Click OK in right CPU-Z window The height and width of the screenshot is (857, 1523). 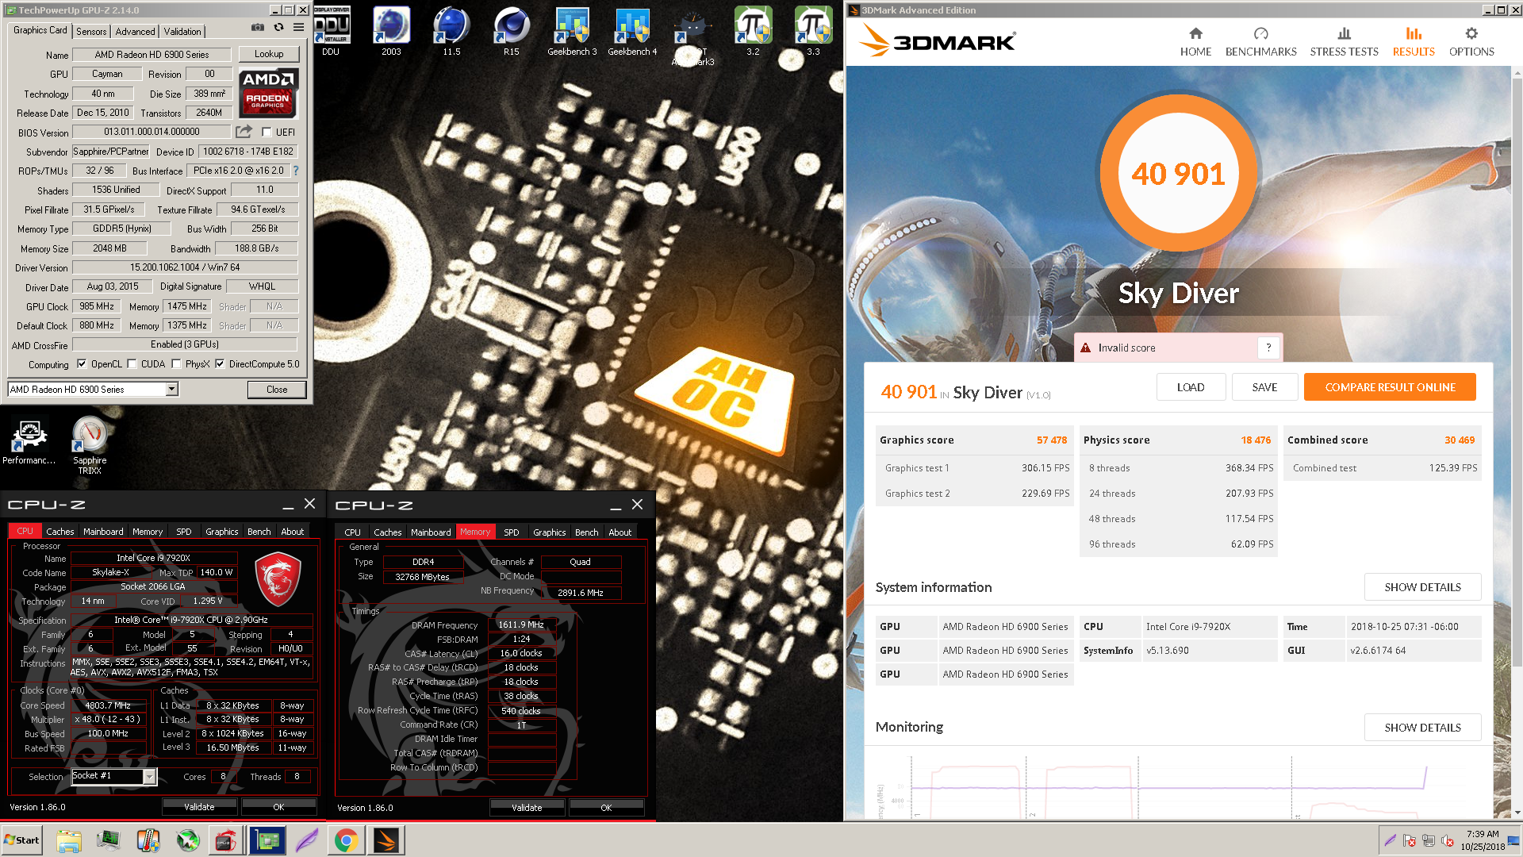pos(606,808)
